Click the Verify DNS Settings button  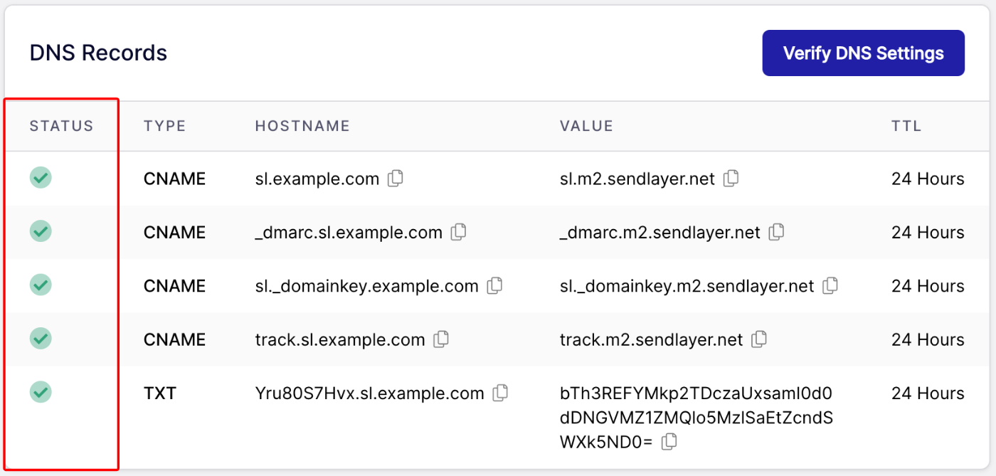point(863,52)
